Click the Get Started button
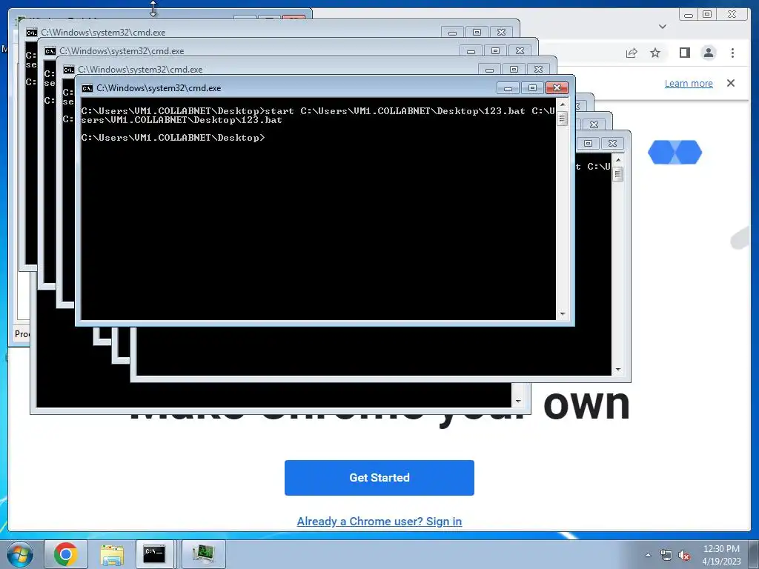This screenshot has width=759, height=569. 379,478
